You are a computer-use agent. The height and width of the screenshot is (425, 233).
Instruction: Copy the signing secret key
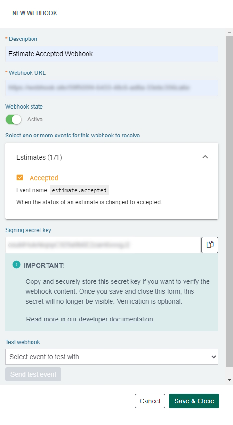click(210, 245)
